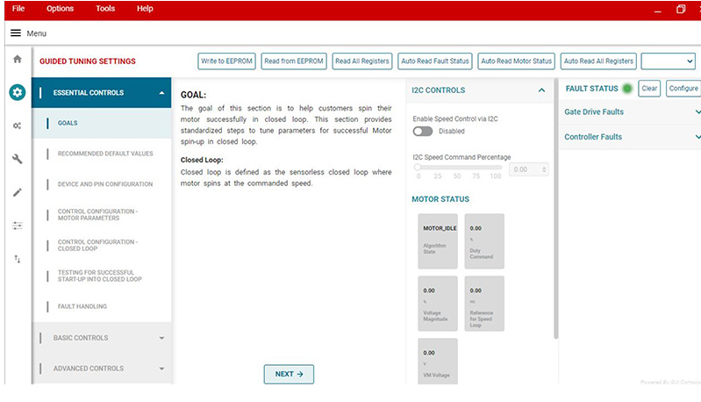Open the dropdown beside Auto Read All Registers
The height and width of the screenshot is (402, 701).
(668, 61)
